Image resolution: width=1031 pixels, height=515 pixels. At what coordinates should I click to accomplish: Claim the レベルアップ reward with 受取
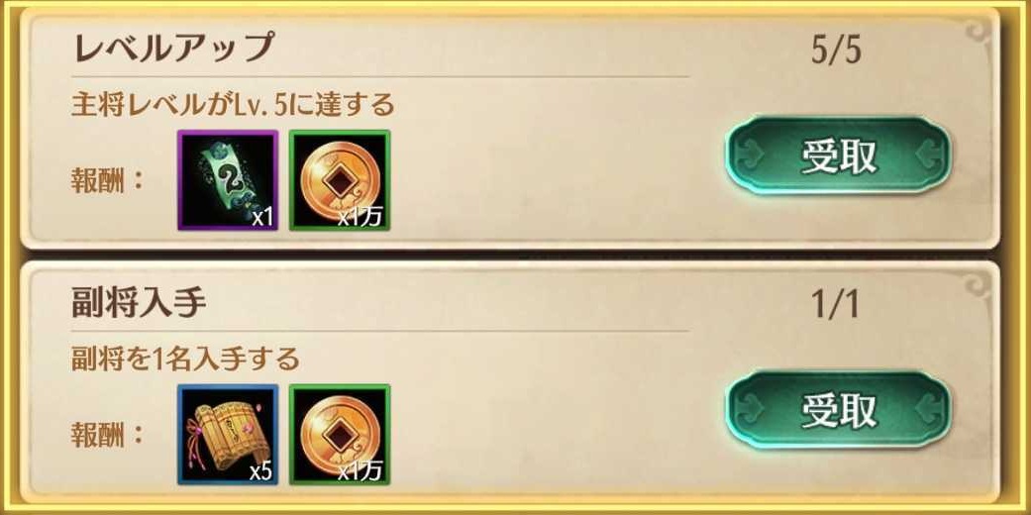coord(838,155)
